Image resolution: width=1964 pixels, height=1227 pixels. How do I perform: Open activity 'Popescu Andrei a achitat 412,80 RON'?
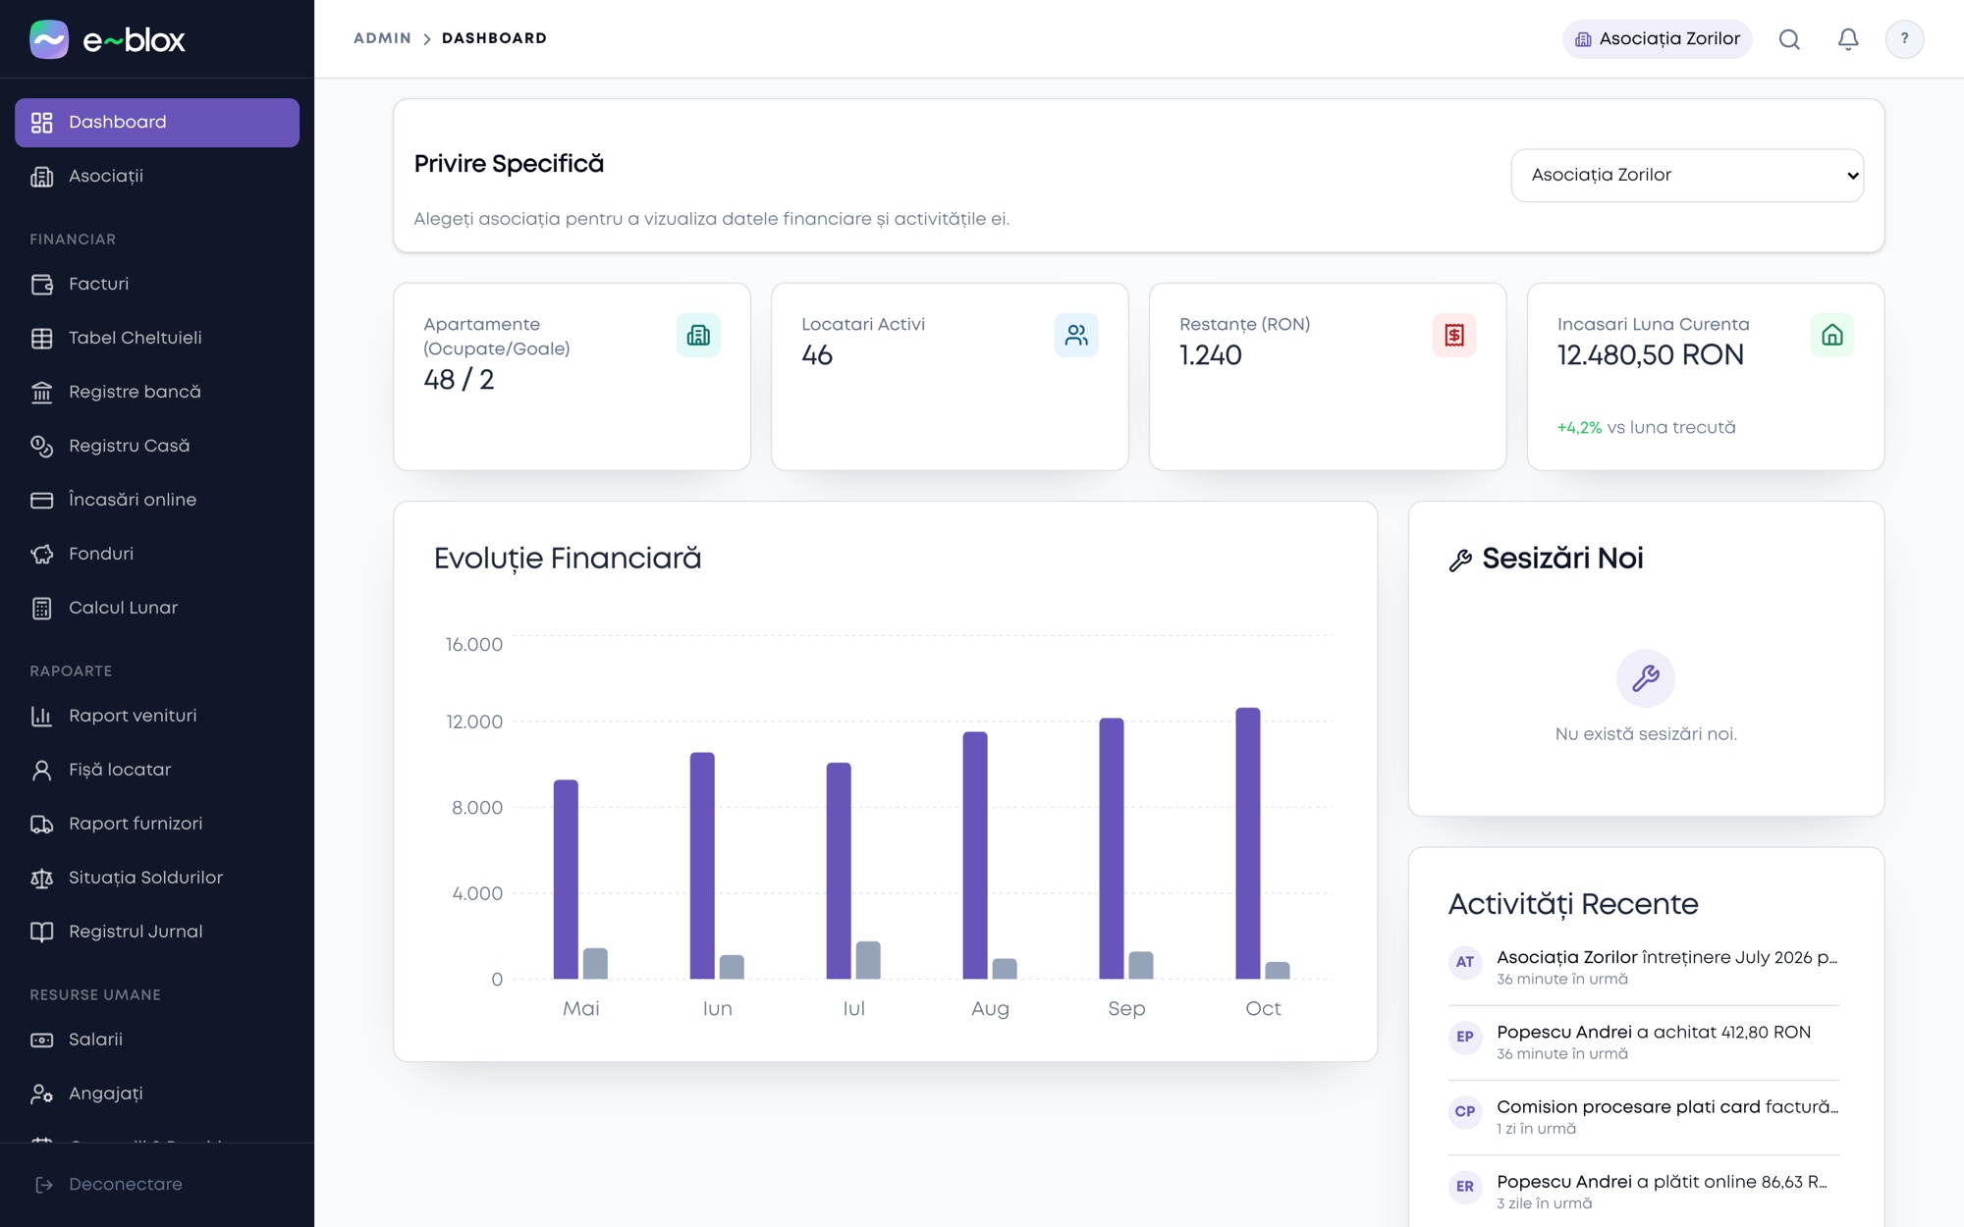[1644, 1041]
